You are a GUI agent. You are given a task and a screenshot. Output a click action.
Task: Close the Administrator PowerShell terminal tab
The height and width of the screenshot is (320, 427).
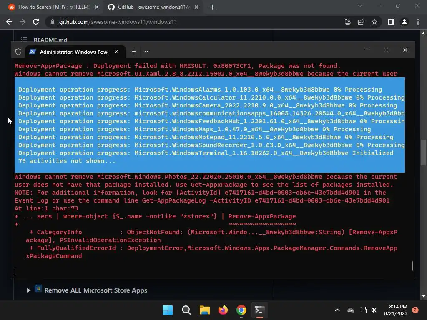click(x=117, y=51)
